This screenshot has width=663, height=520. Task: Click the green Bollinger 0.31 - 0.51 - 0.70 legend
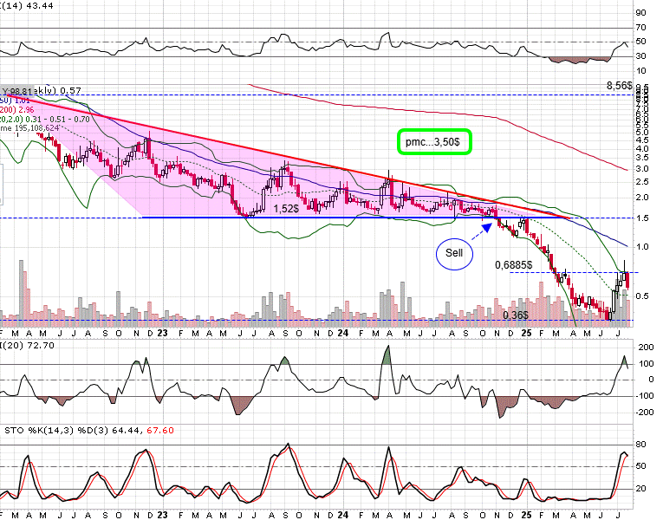pos(45,120)
